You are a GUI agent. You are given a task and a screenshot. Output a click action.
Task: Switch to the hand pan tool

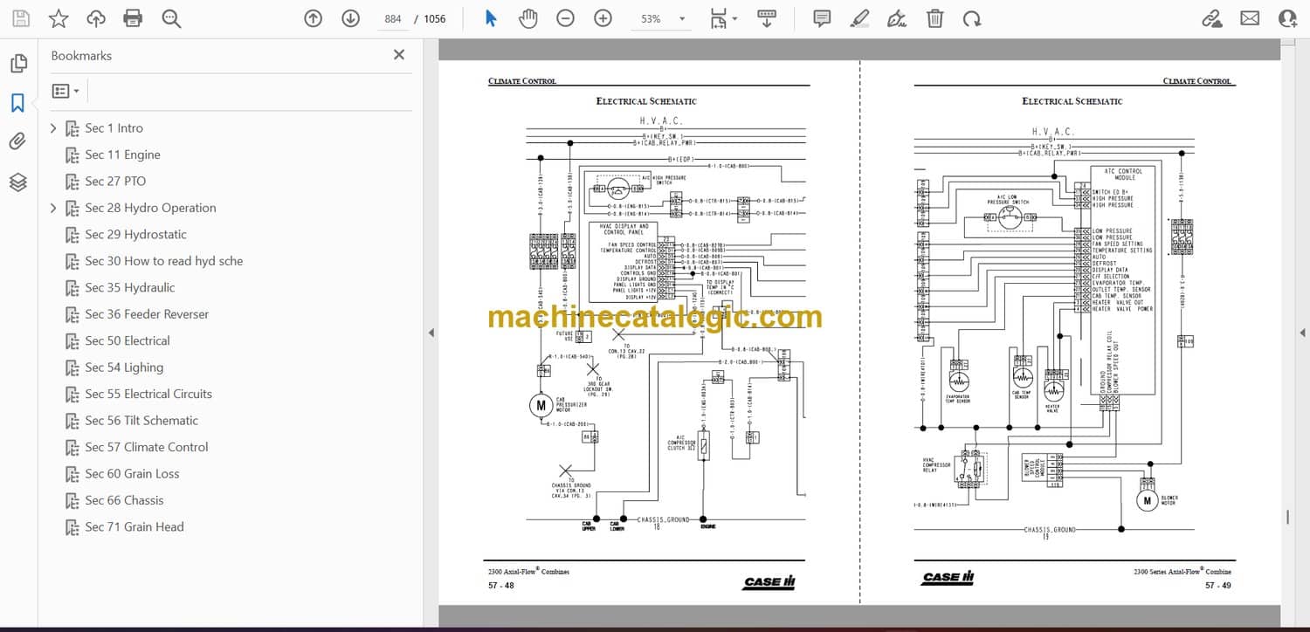pos(527,18)
